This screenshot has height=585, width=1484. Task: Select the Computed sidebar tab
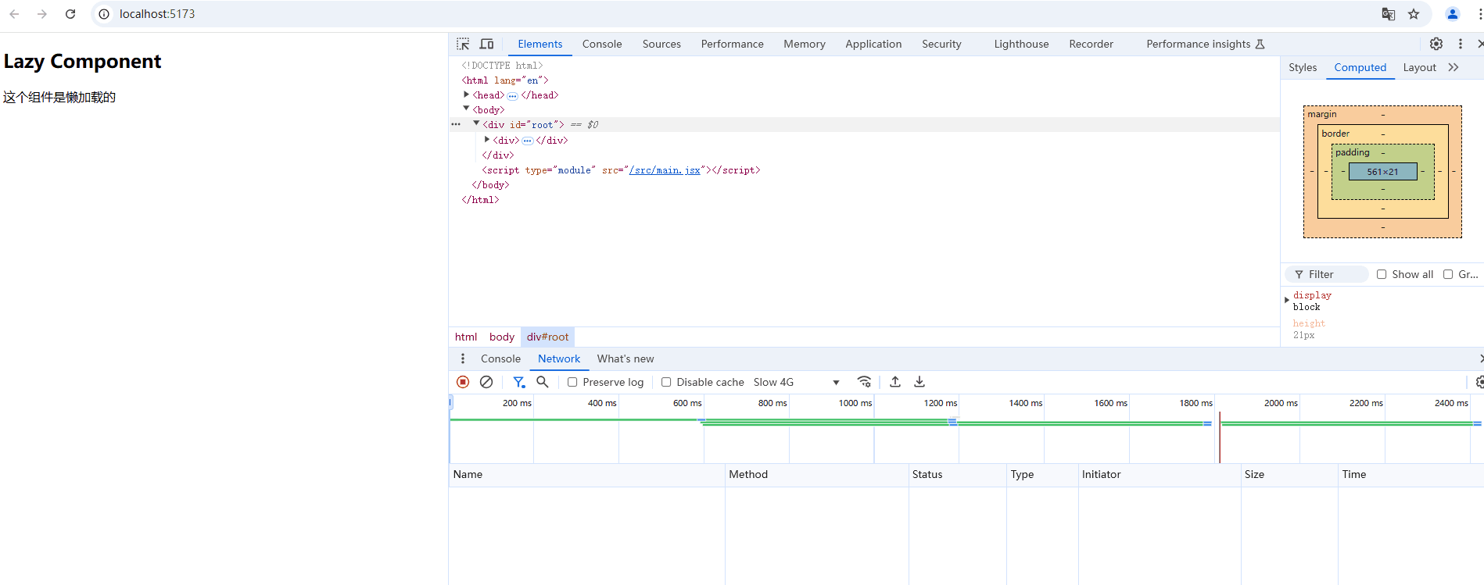point(1360,68)
